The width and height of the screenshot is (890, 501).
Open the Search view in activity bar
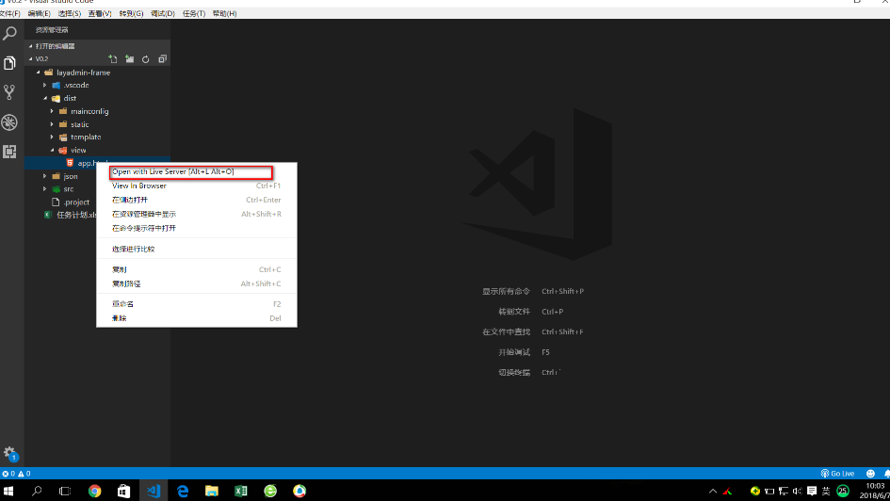coord(10,34)
